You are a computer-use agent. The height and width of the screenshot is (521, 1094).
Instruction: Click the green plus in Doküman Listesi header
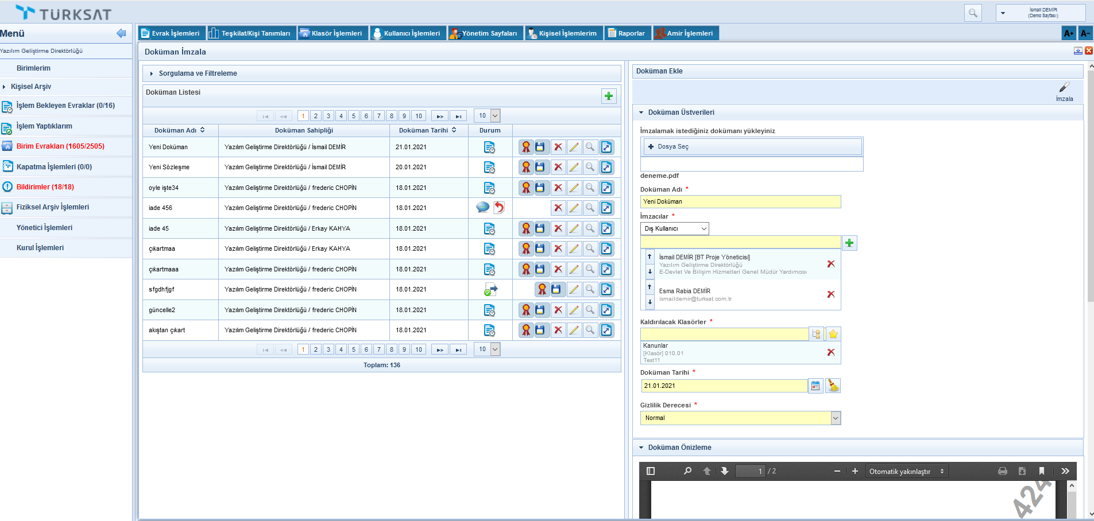(609, 96)
